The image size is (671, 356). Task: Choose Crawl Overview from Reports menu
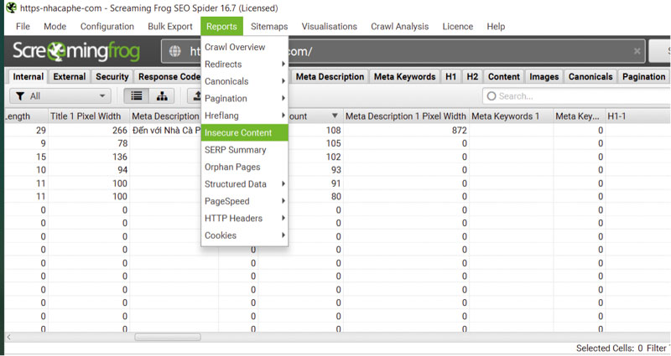[x=235, y=48]
